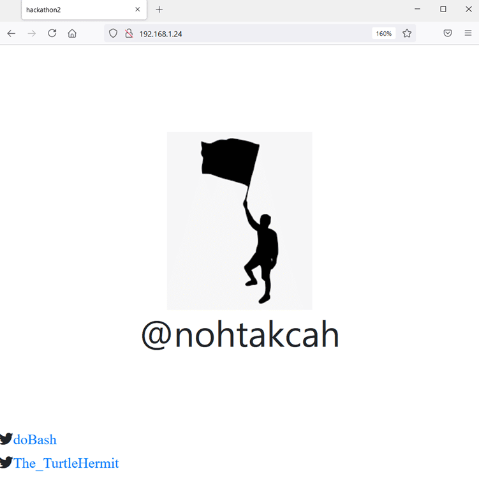Close the hackathon2 tab
Image resolution: width=479 pixels, height=485 pixels.
click(x=137, y=10)
